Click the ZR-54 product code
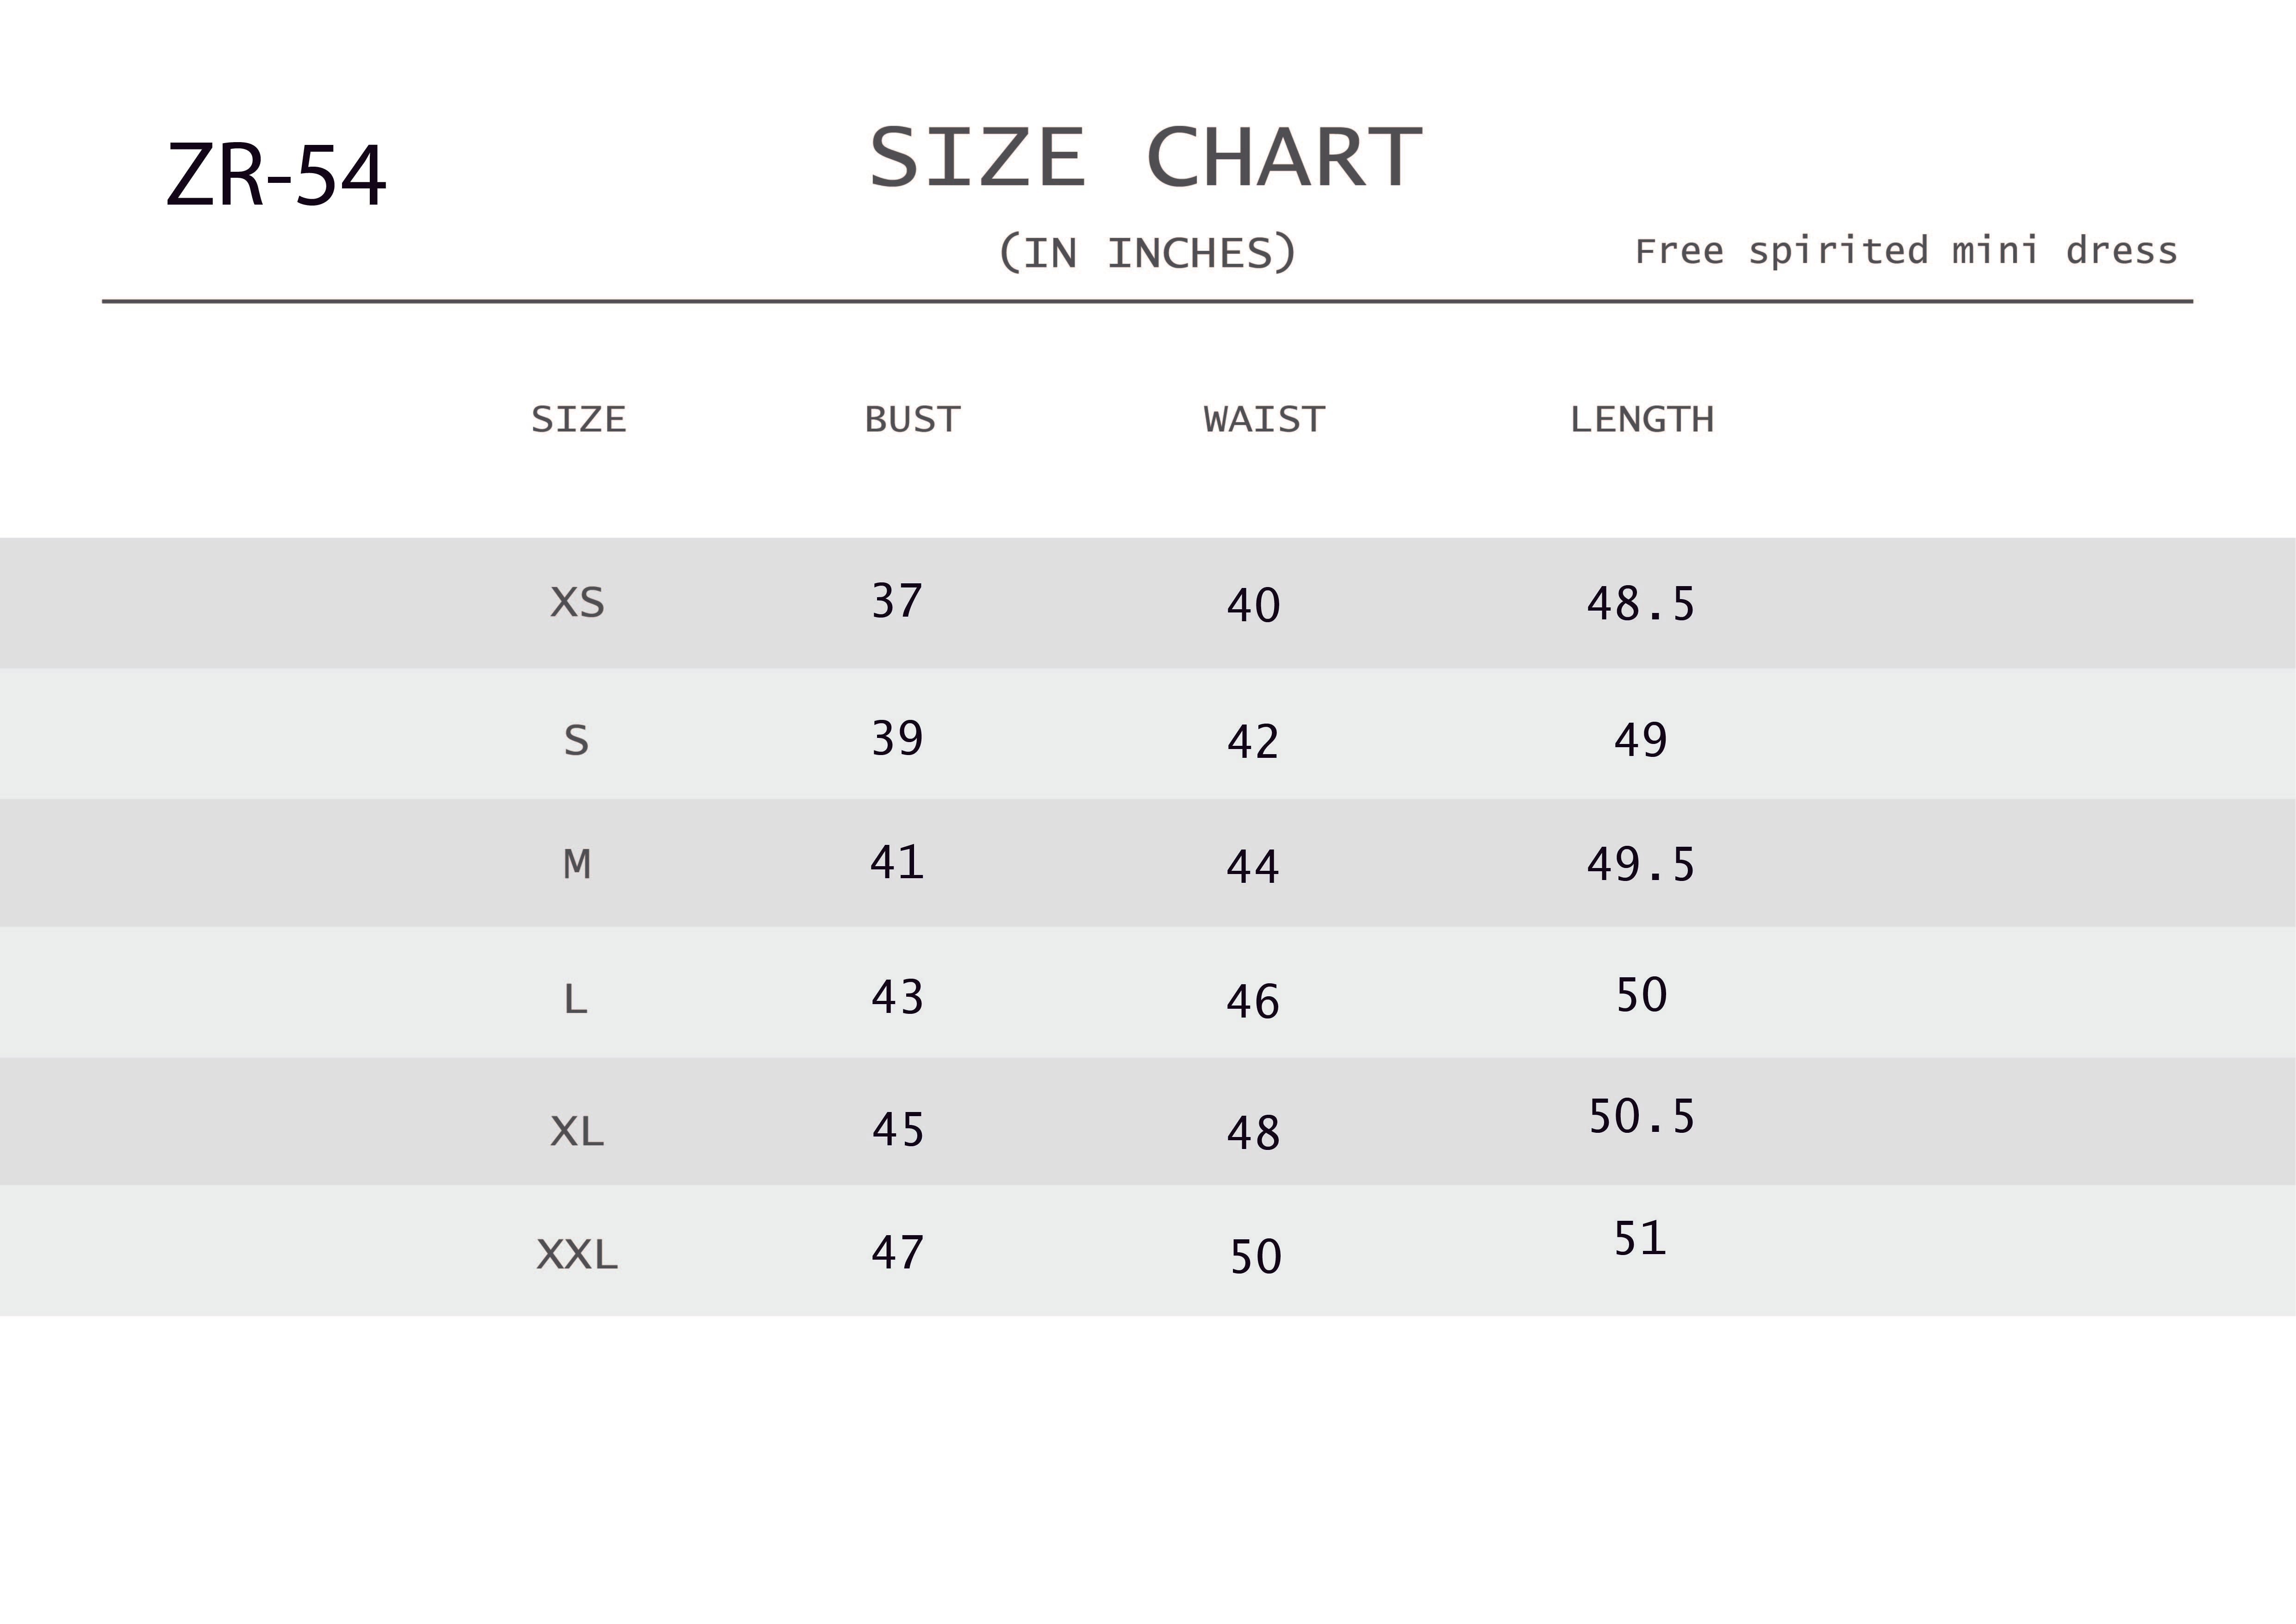 coord(276,175)
